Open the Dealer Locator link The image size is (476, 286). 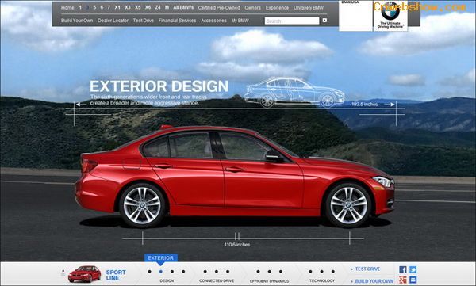113,21
